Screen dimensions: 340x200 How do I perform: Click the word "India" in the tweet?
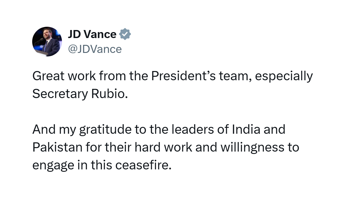[246, 129]
